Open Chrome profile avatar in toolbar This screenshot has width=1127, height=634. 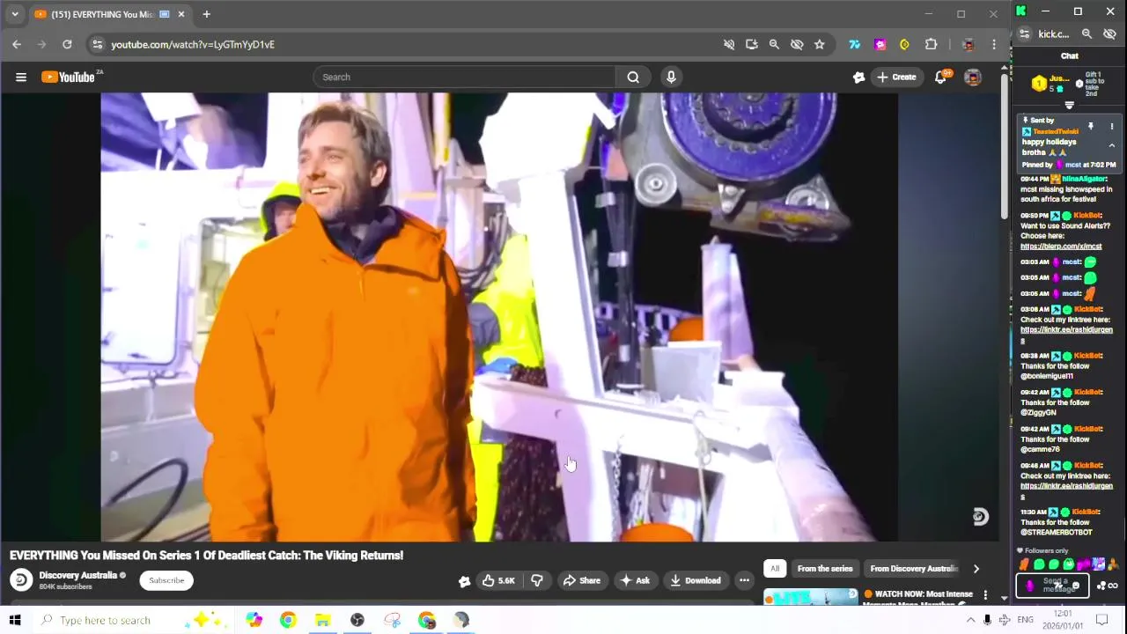click(x=969, y=44)
